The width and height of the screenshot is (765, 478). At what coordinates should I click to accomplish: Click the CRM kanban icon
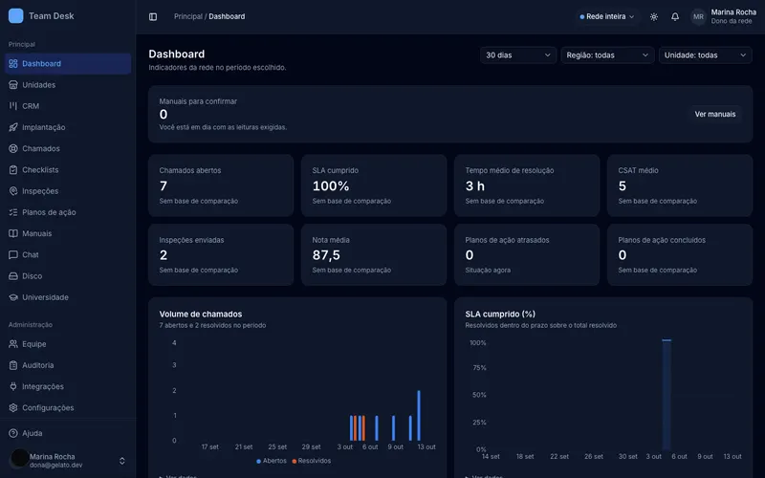point(13,106)
